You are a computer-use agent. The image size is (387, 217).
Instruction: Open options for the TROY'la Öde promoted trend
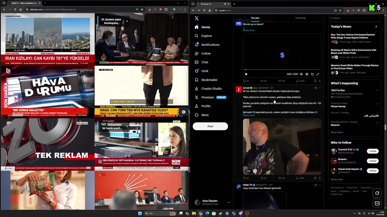[x=377, y=90]
